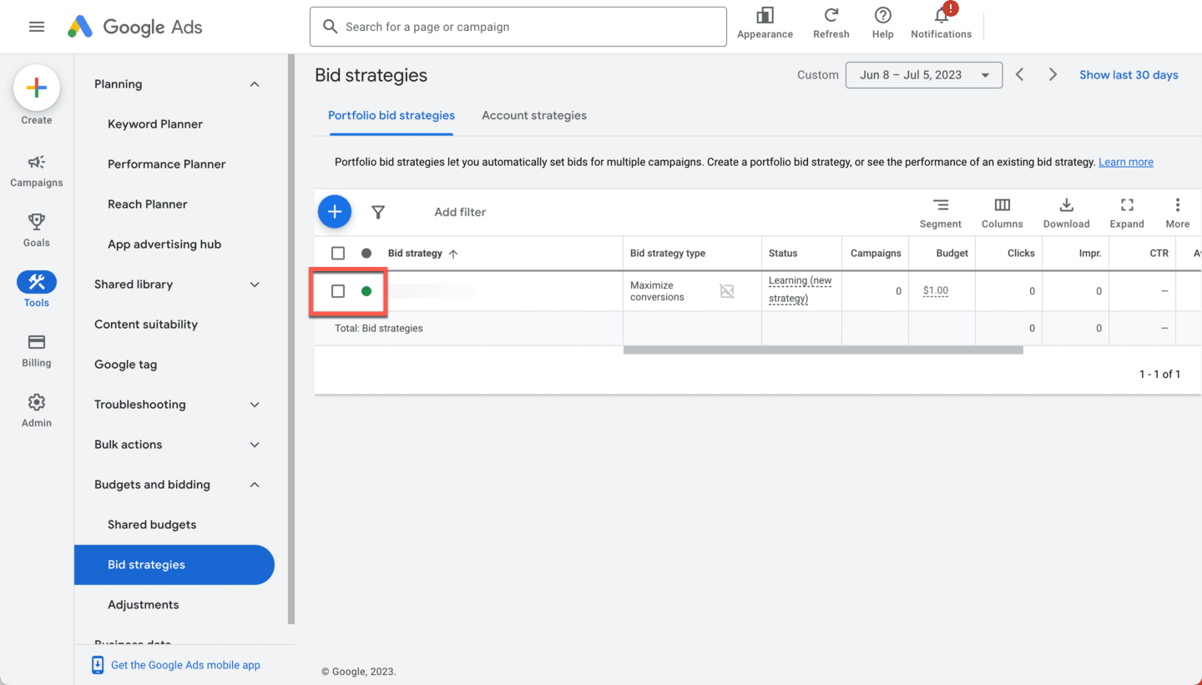Open the hamburger main menu
The width and height of the screenshot is (1202, 685).
point(37,27)
